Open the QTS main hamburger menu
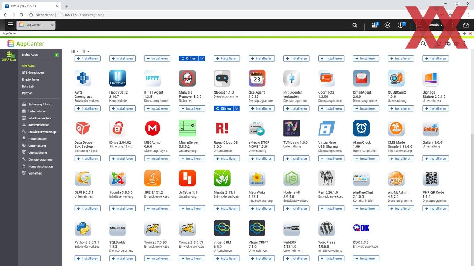Viewport: 474px width, 266px height. (10, 25)
